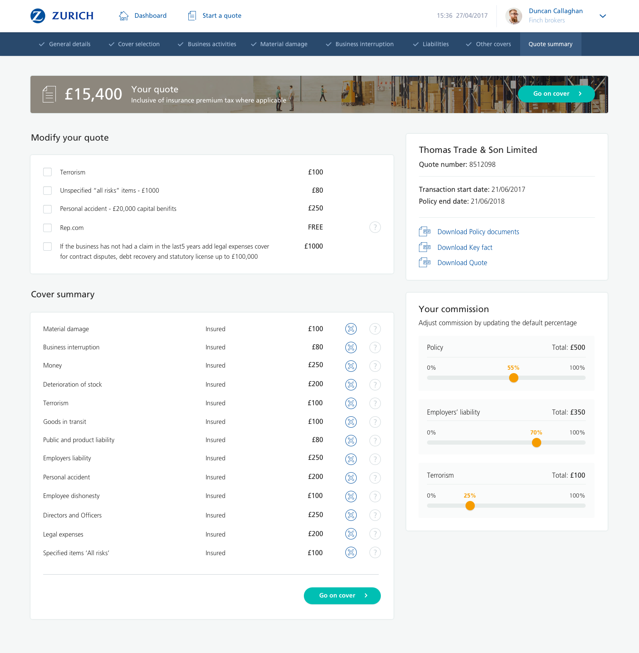The width and height of the screenshot is (639, 653).
Task: Click the Terrorism commission slider handle
Action: [x=470, y=506]
